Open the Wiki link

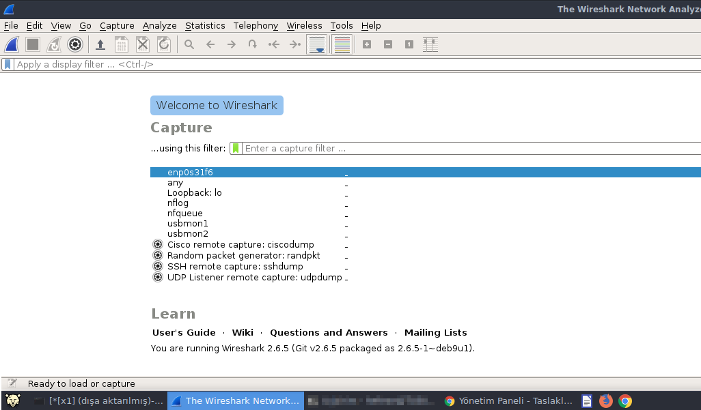pos(243,333)
